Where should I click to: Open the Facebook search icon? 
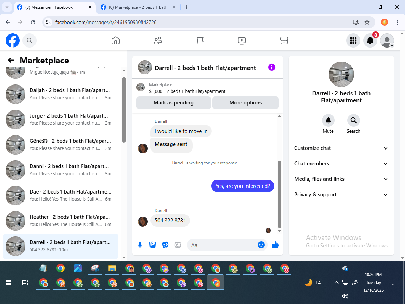(30, 40)
